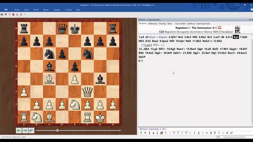The height and width of the screenshot is (142, 253).
Task: Switch to the Score sheet tab
Action: 180,24
